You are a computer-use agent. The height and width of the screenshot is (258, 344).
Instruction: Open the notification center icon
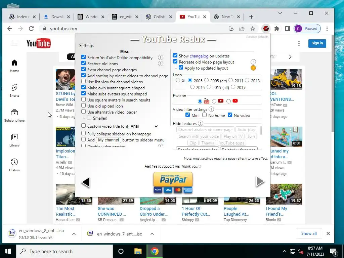click(x=334, y=251)
